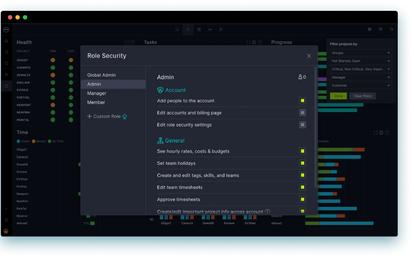Select the Manager role in Role Security

96,93
